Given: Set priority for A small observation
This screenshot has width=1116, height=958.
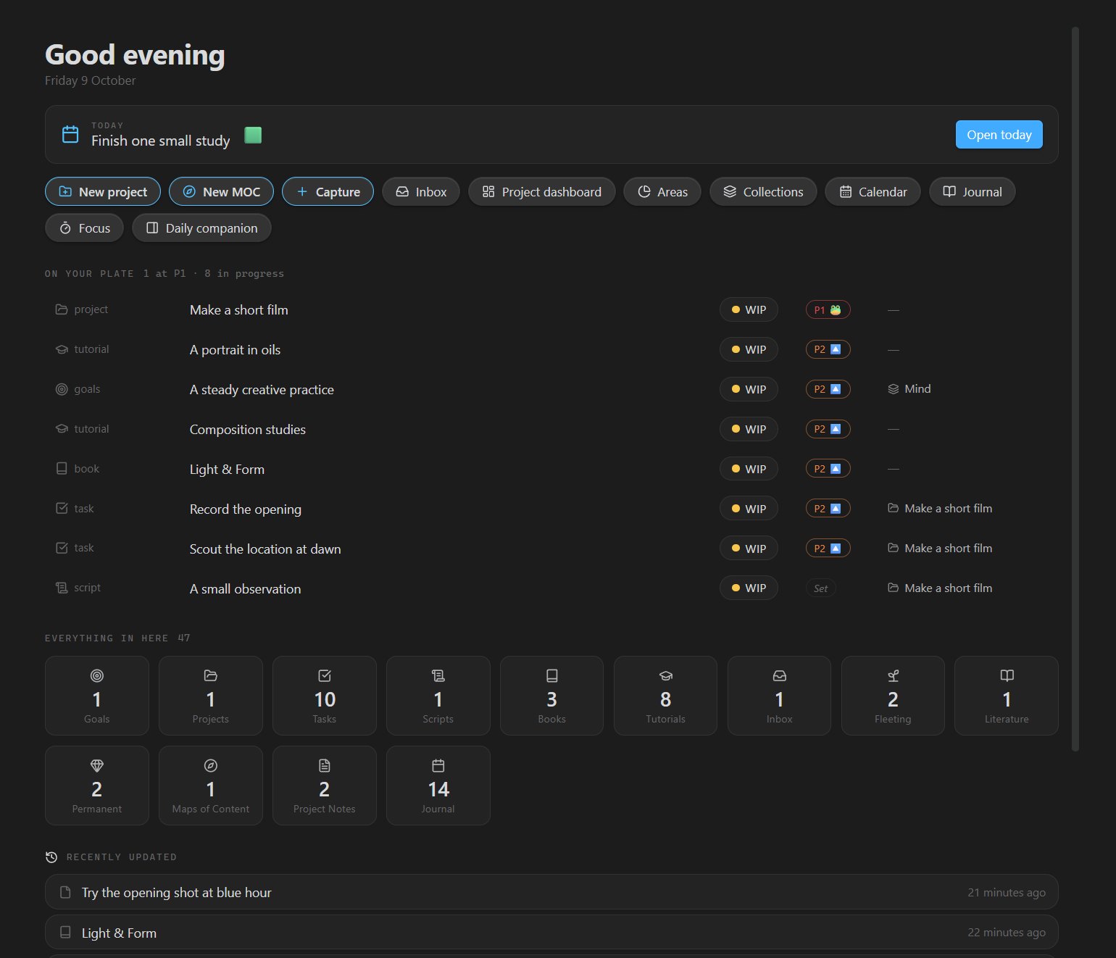Looking at the screenshot, I should click(820, 588).
